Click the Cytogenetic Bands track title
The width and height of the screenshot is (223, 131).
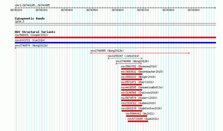pos(30,18)
